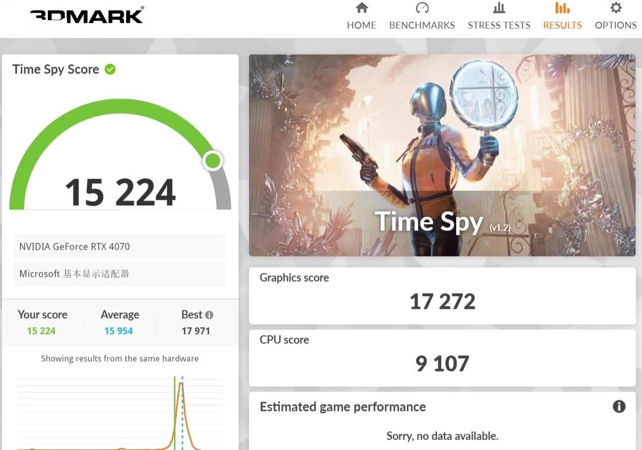The height and width of the screenshot is (450, 642).
Task: Click the Home house icon
Action: pyautogui.click(x=362, y=8)
